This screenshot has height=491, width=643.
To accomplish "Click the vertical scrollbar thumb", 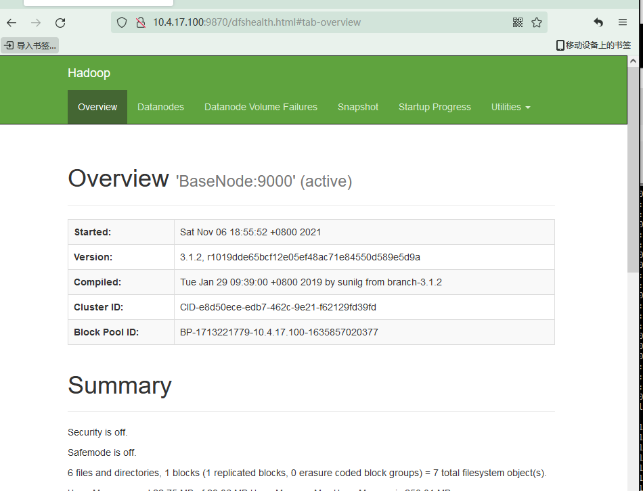I will point(633,169).
